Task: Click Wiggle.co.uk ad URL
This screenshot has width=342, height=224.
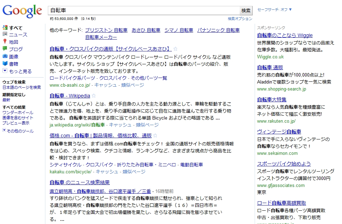Action: click(x=270, y=57)
